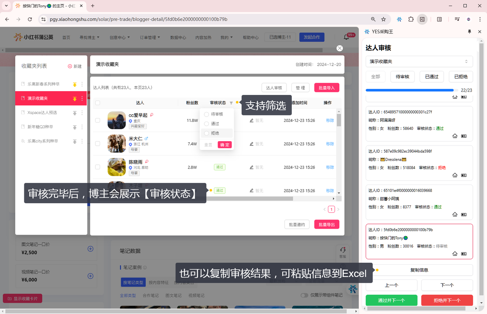Select the 待审核 radio option in filter
The height and width of the screenshot is (314, 487).
(207, 114)
